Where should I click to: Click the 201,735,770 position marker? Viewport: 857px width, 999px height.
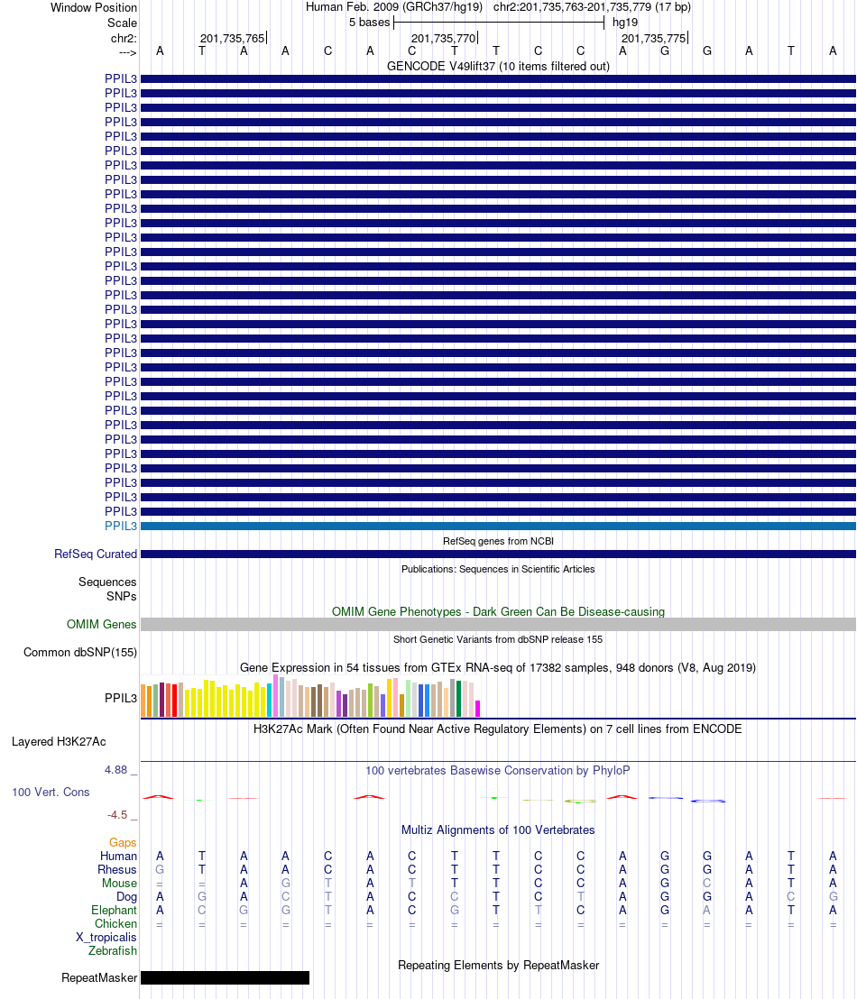(444, 38)
